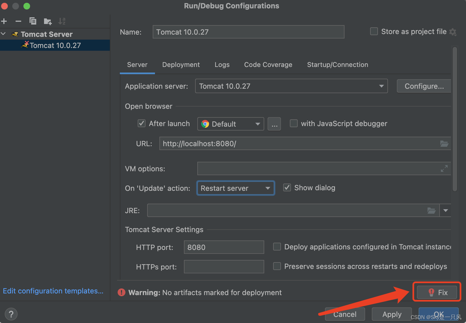Toggle Show dialog checkbox
Image resolution: width=466 pixels, height=323 pixels.
click(x=287, y=187)
